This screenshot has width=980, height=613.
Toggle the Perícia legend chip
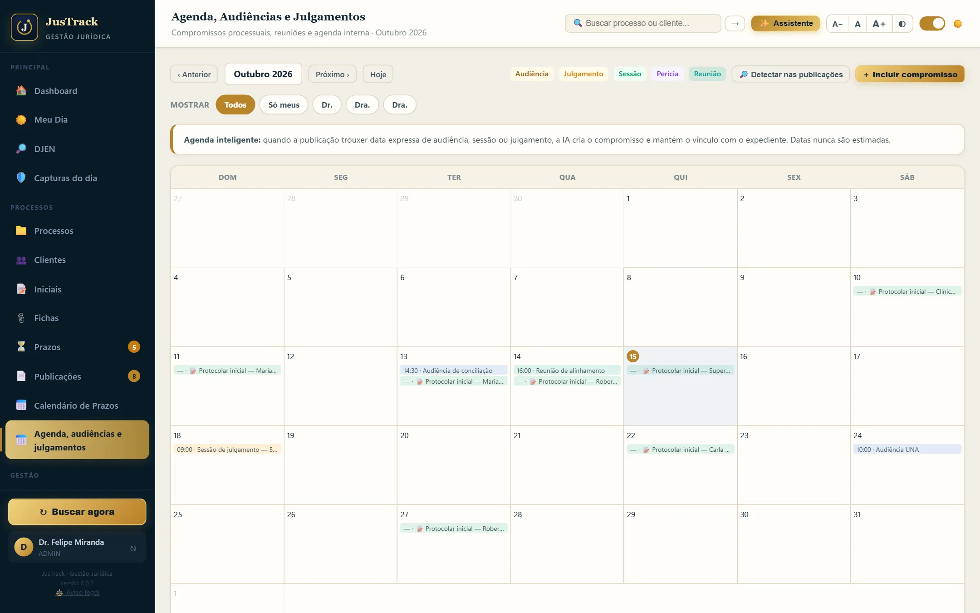[x=667, y=74]
